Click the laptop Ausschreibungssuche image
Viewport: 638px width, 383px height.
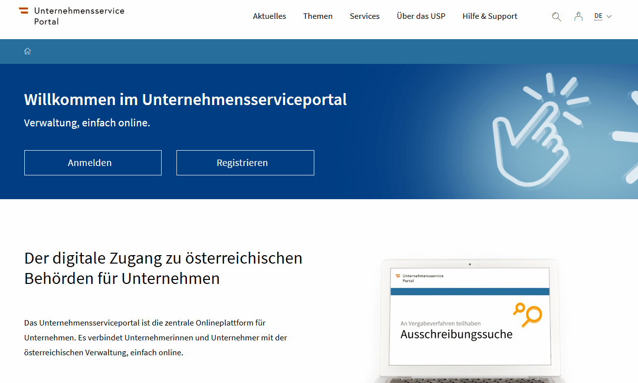[x=469, y=321]
